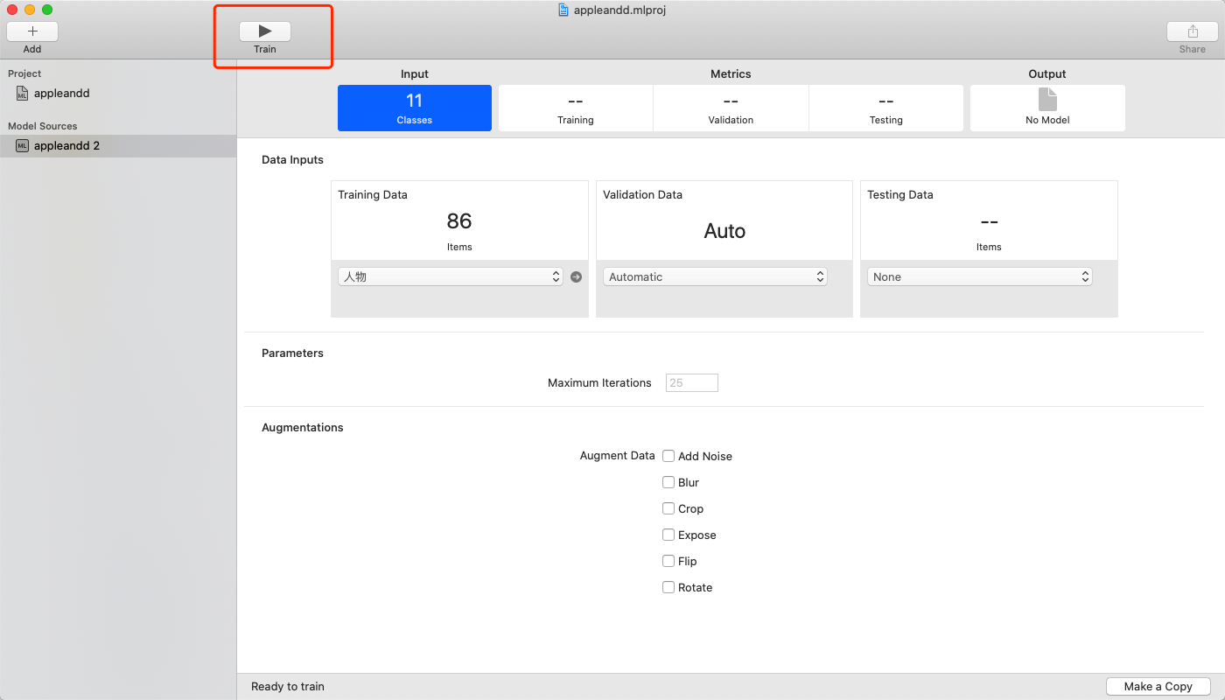Click the ML icon beside appleandd 2
The height and width of the screenshot is (700, 1225).
click(23, 146)
